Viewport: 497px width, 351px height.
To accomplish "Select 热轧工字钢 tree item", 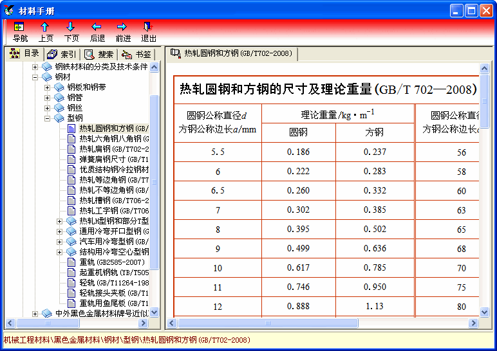I will click(113, 211).
